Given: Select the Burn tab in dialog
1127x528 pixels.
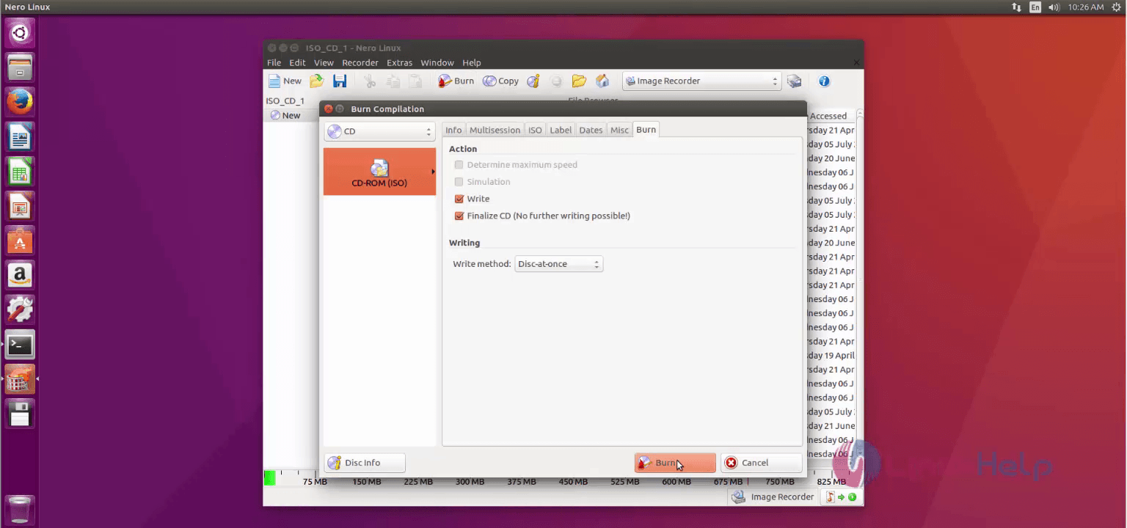Looking at the screenshot, I should click(x=646, y=129).
